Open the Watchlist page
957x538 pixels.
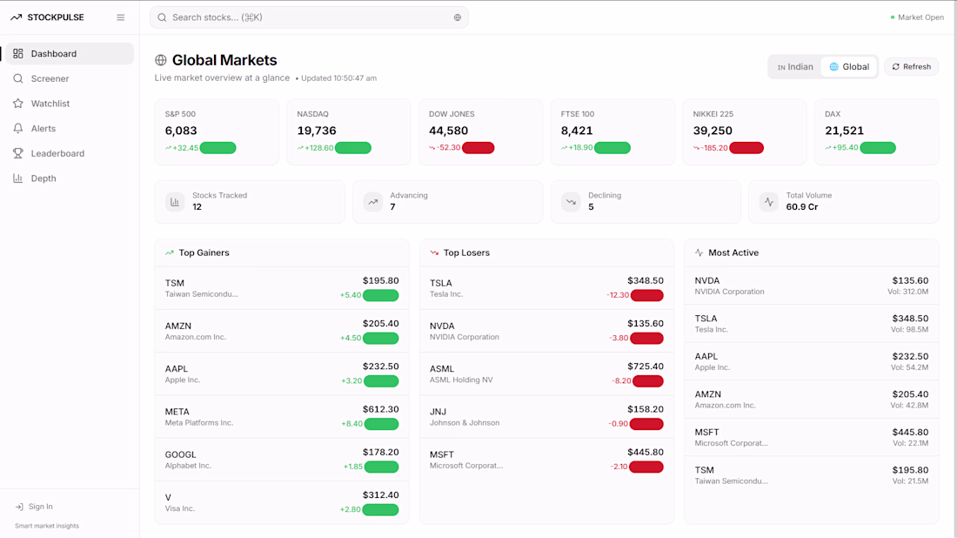pyautogui.click(x=68, y=104)
